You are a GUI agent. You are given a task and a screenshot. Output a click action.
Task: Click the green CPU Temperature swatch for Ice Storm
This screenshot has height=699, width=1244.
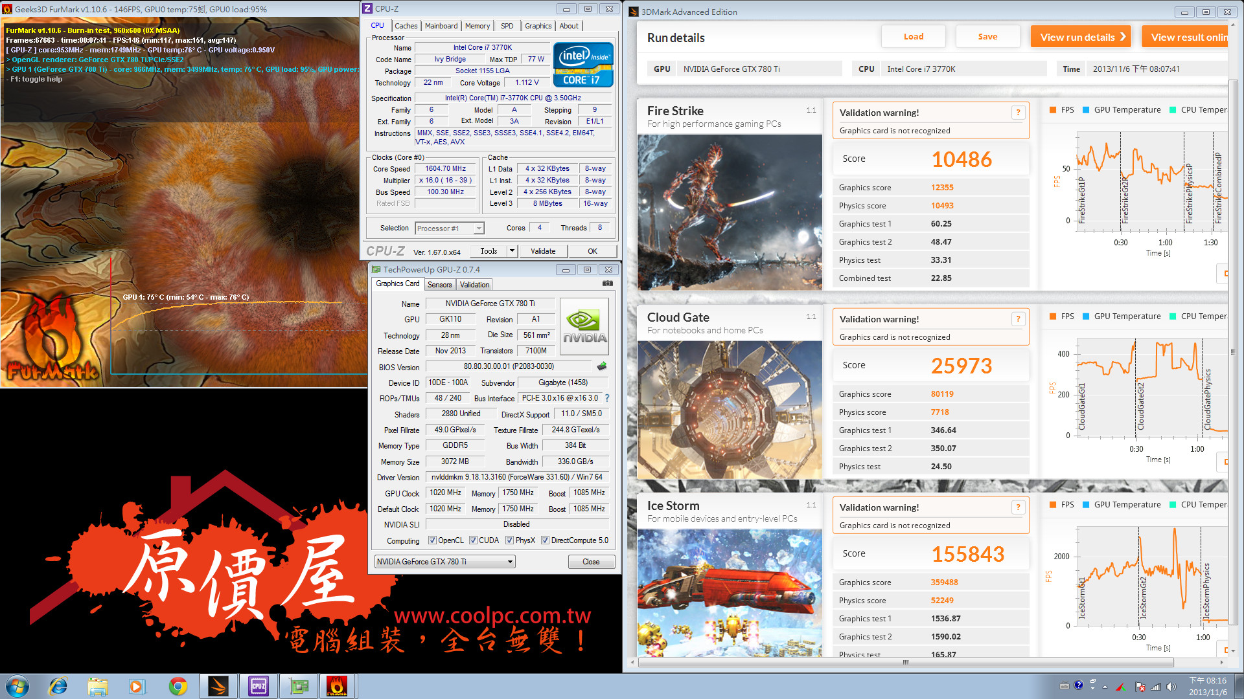(1173, 505)
